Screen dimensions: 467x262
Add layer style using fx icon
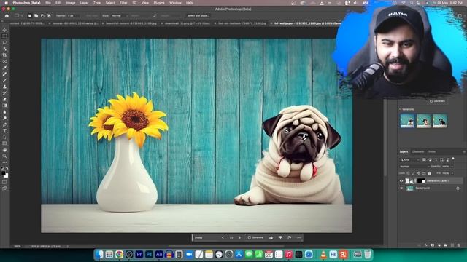[426, 245]
